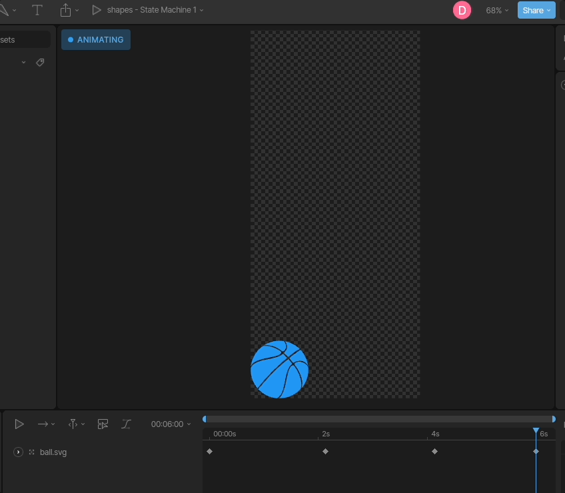Viewport: 565px width, 493px height.
Task: Click the 00:00s label on the ruler
Action: (x=225, y=434)
